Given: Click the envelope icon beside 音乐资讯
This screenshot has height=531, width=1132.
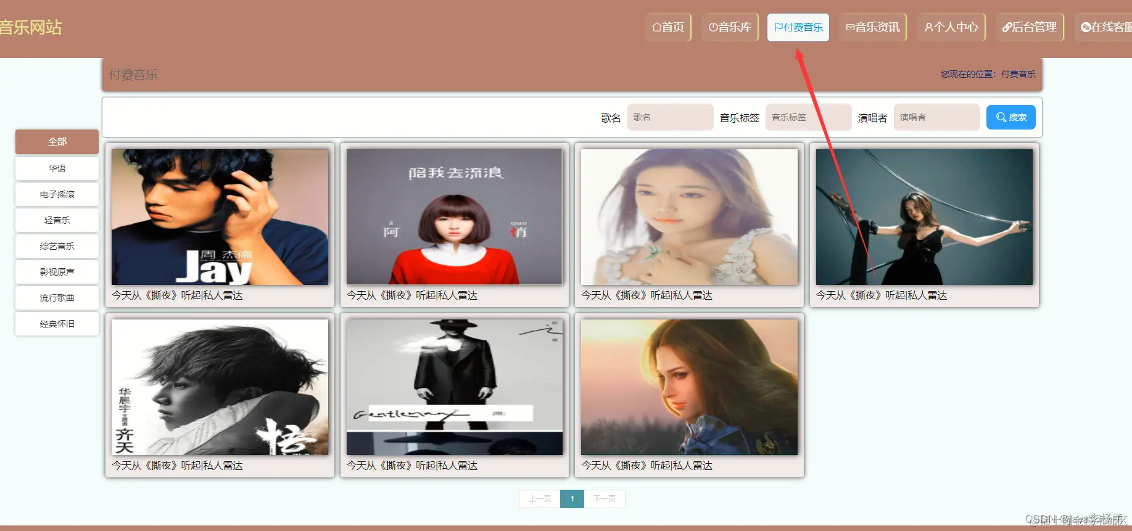Looking at the screenshot, I should click(850, 27).
